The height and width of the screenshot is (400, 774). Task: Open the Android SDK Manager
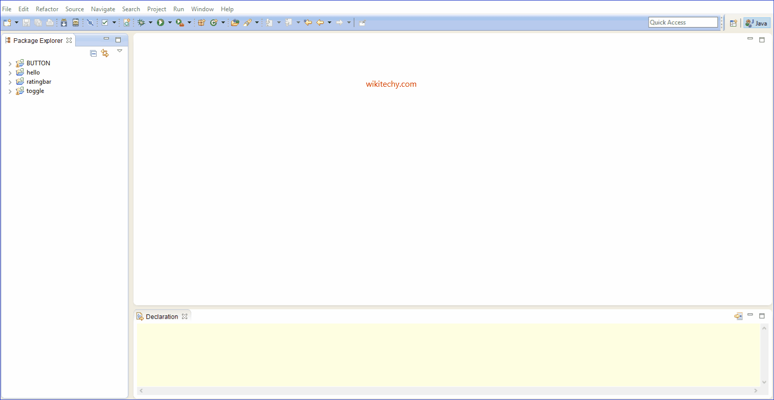pos(64,22)
